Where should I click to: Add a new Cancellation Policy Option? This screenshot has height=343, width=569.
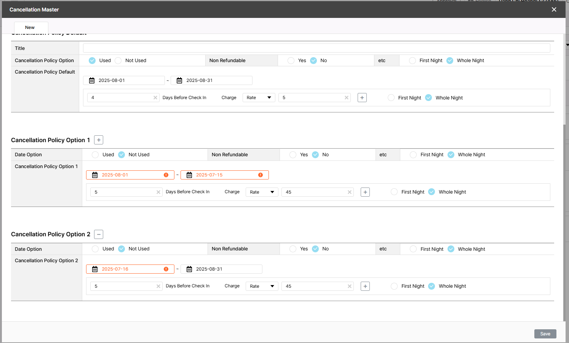point(99,140)
